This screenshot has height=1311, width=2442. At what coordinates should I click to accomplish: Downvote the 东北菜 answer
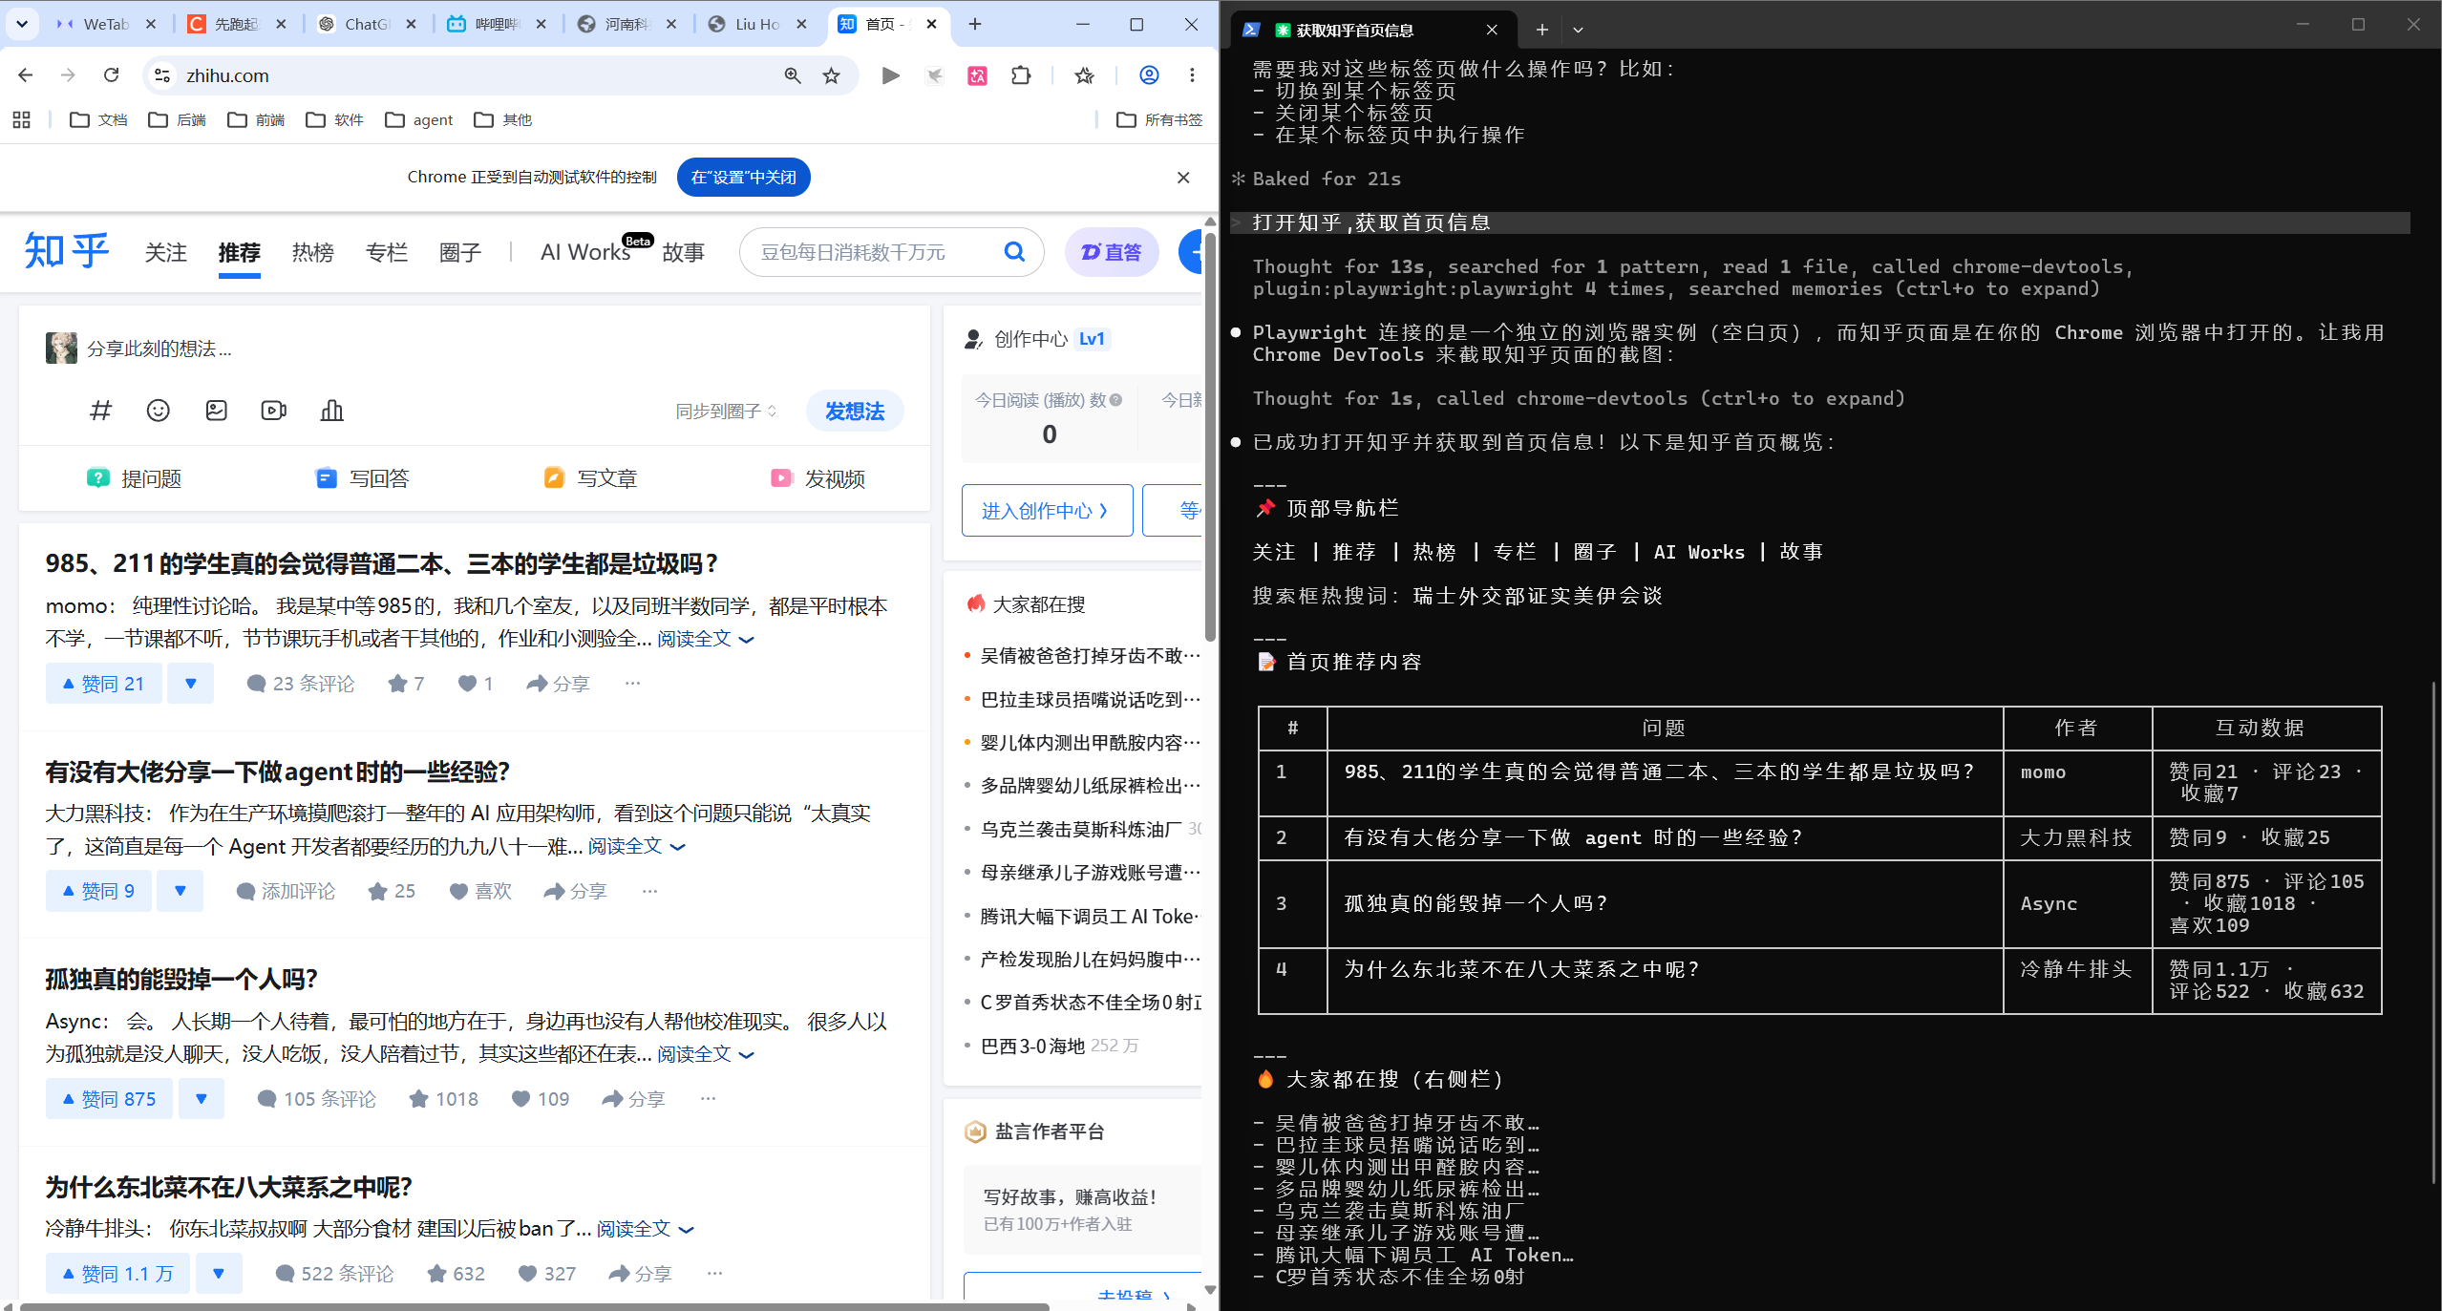point(219,1274)
